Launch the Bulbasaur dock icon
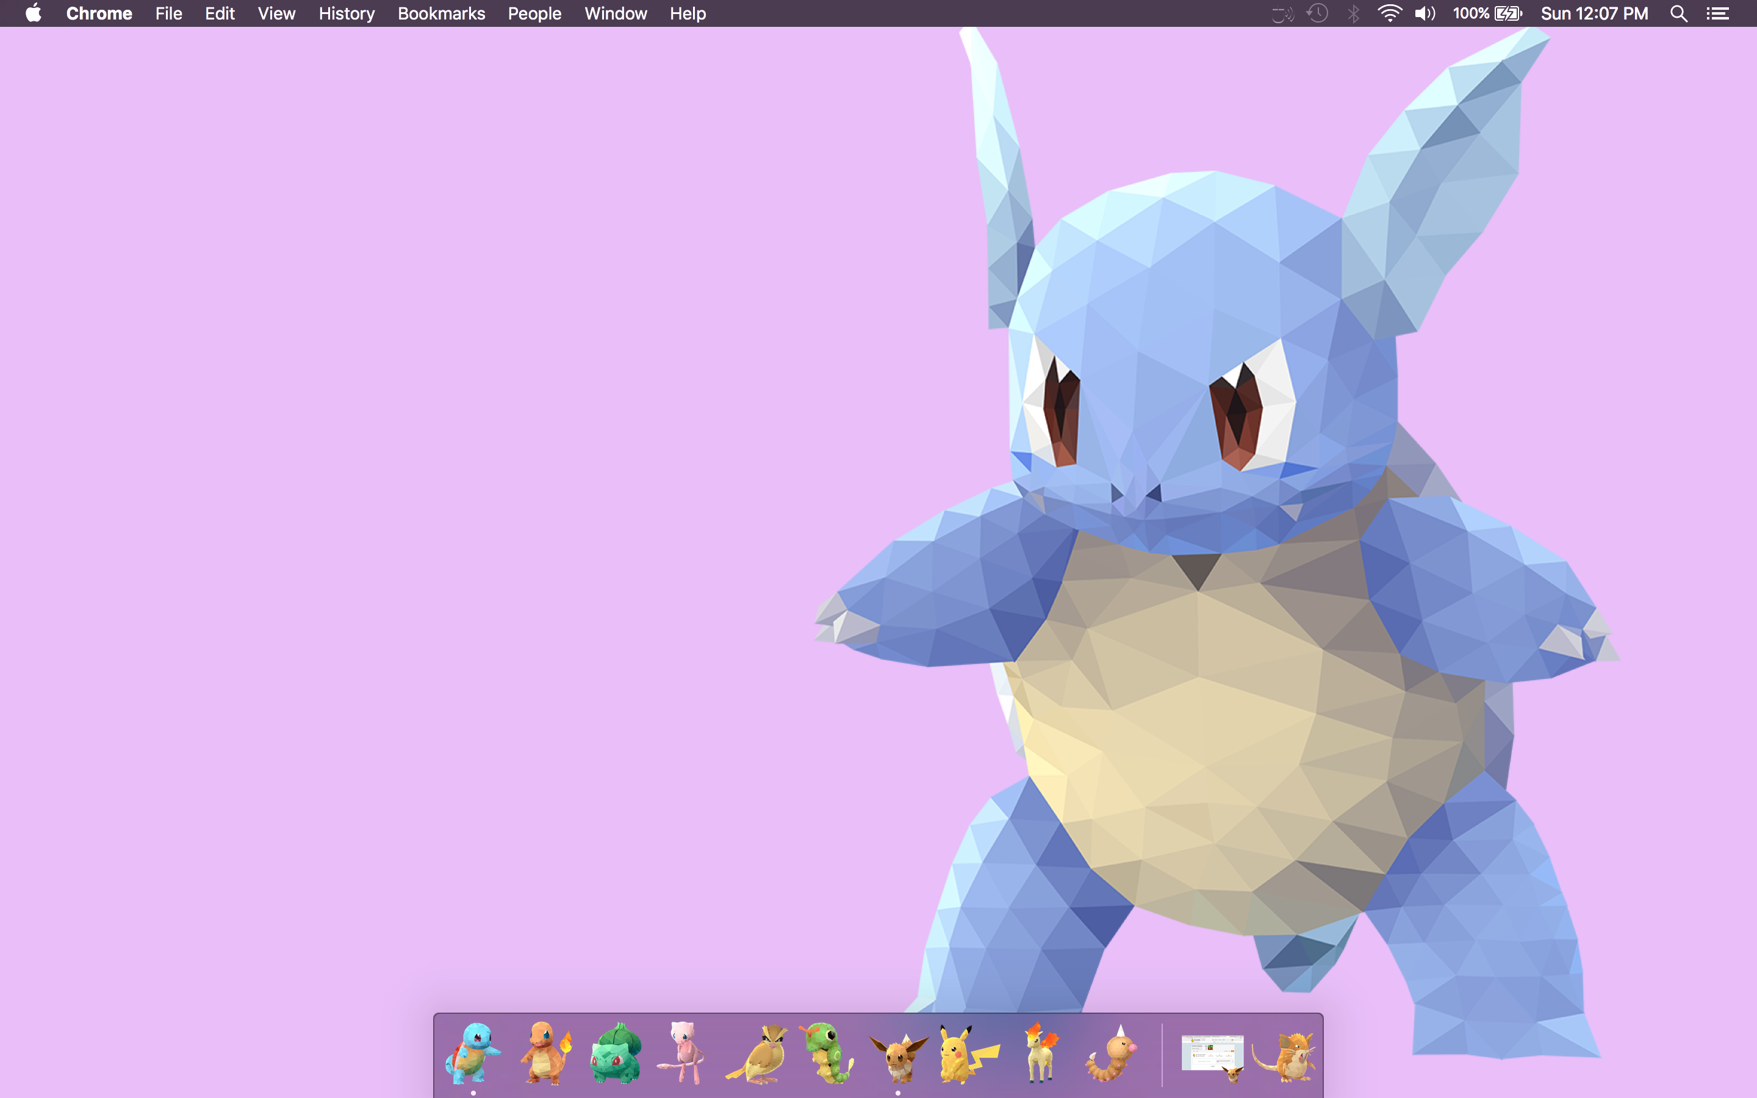 (616, 1055)
